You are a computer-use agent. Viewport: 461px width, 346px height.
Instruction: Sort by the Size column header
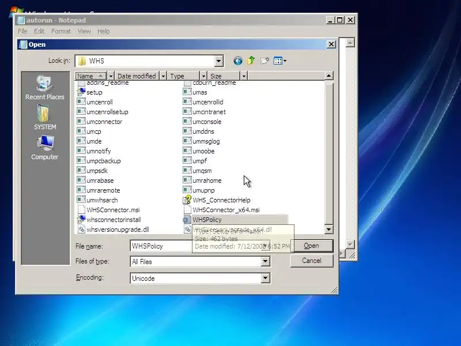tap(224, 76)
